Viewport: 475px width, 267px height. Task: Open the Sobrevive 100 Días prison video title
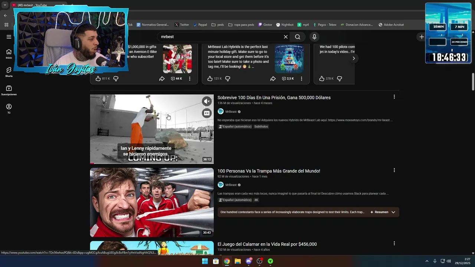pyautogui.click(x=274, y=98)
